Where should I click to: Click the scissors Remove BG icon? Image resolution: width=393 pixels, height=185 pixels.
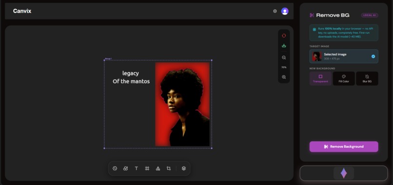pyautogui.click(x=312, y=15)
